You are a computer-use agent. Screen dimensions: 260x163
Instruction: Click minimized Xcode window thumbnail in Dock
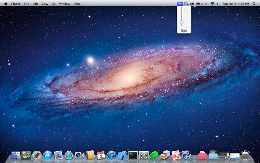[x=235, y=156]
